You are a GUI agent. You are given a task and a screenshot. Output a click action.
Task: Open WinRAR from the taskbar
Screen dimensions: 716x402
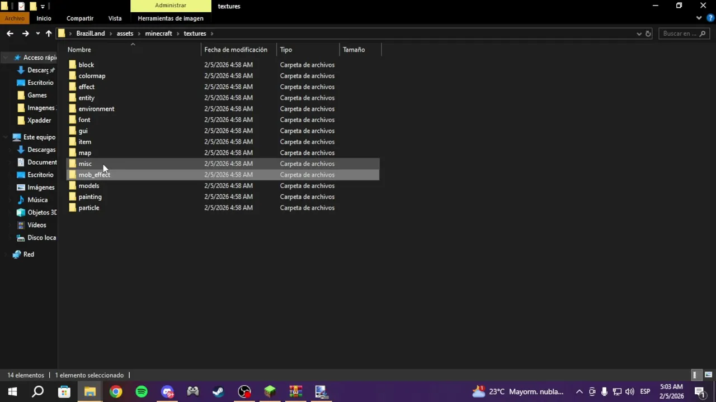(295, 391)
